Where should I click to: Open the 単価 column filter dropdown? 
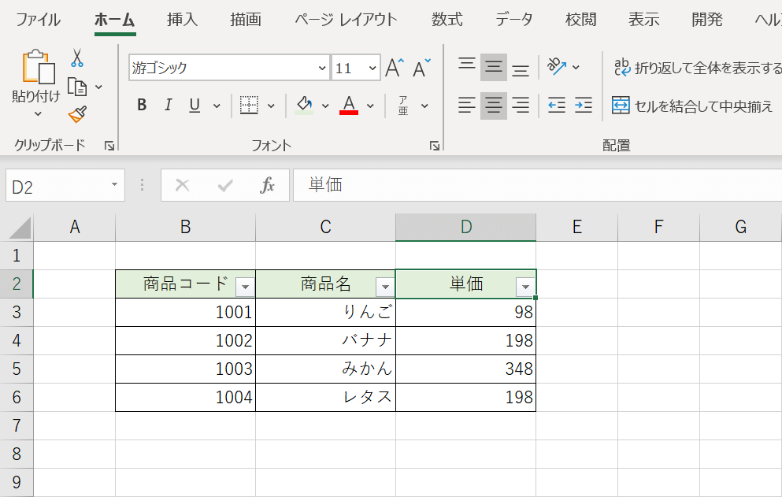click(x=524, y=285)
